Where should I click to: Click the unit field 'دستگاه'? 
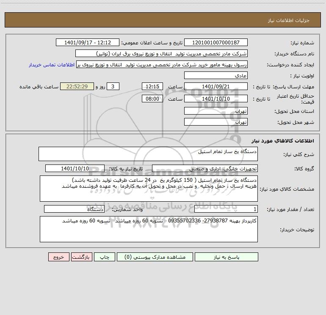coord(74,209)
